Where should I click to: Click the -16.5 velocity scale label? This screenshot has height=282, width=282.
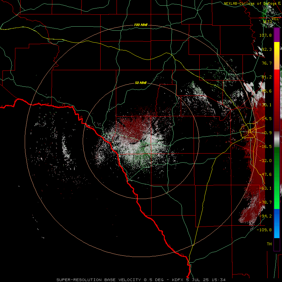[265, 147]
